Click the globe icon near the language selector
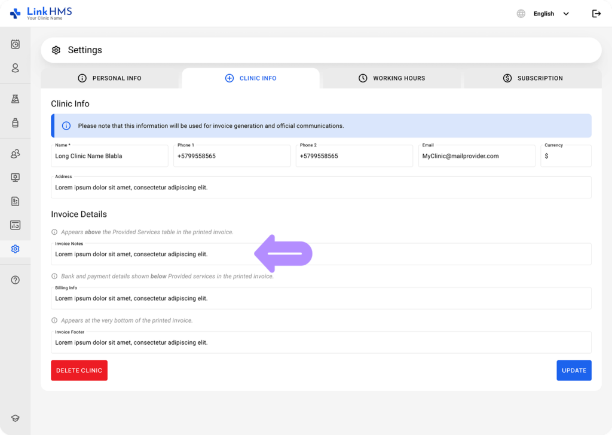612x435 pixels. click(520, 13)
